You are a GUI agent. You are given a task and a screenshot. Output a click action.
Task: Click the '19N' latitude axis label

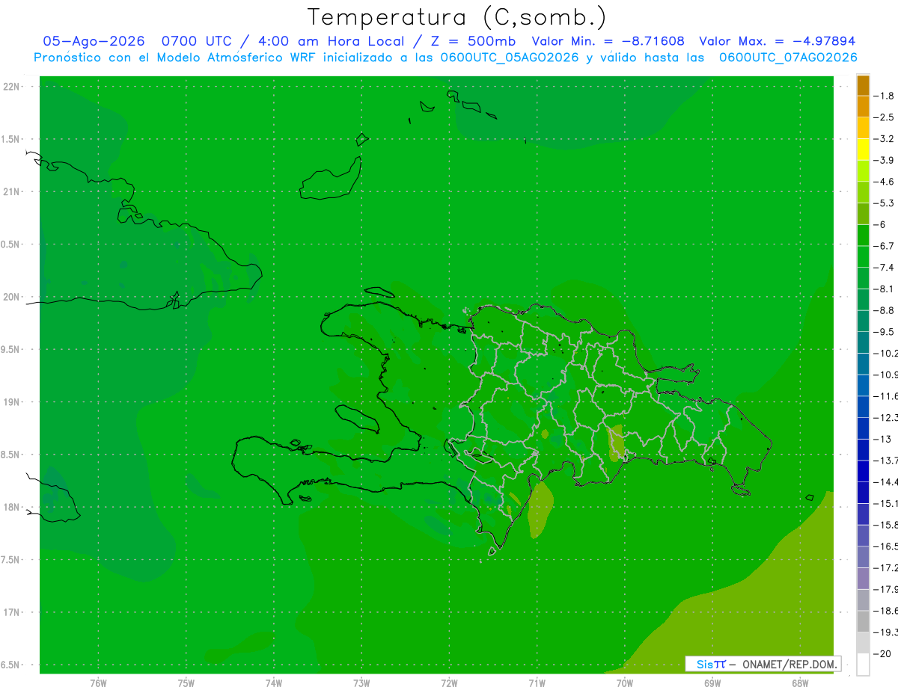(x=12, y=402)
